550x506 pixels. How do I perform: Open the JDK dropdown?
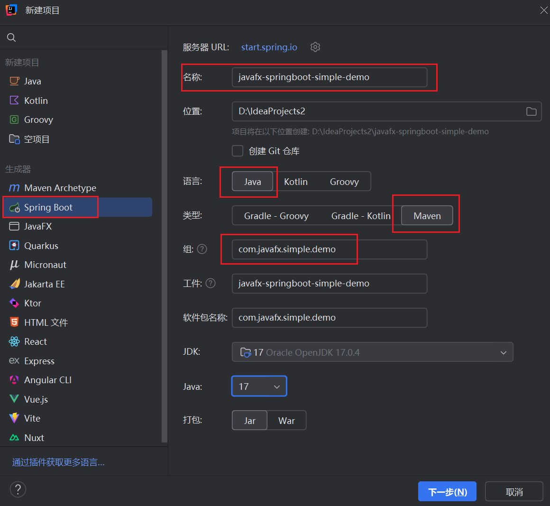(x=372, y=352)
